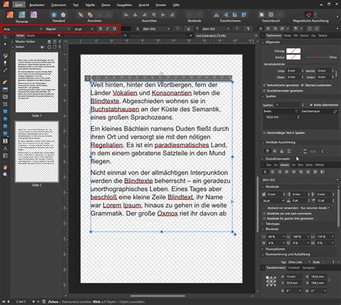Click the X position field in Transformieren
Viewport: 341px width, 305px height.
[x=294, y=277]
